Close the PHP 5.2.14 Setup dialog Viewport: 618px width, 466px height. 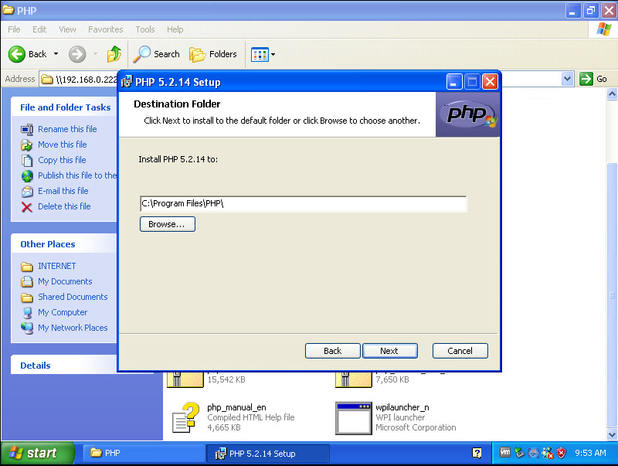490,82
